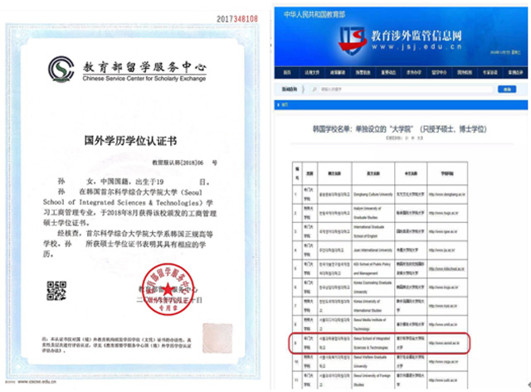
Task: Click the green CSCSE logo on the certificate
Action: pos(61,69)
